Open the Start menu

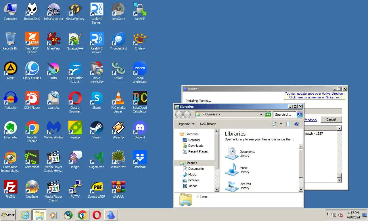(x=8, y=215)
